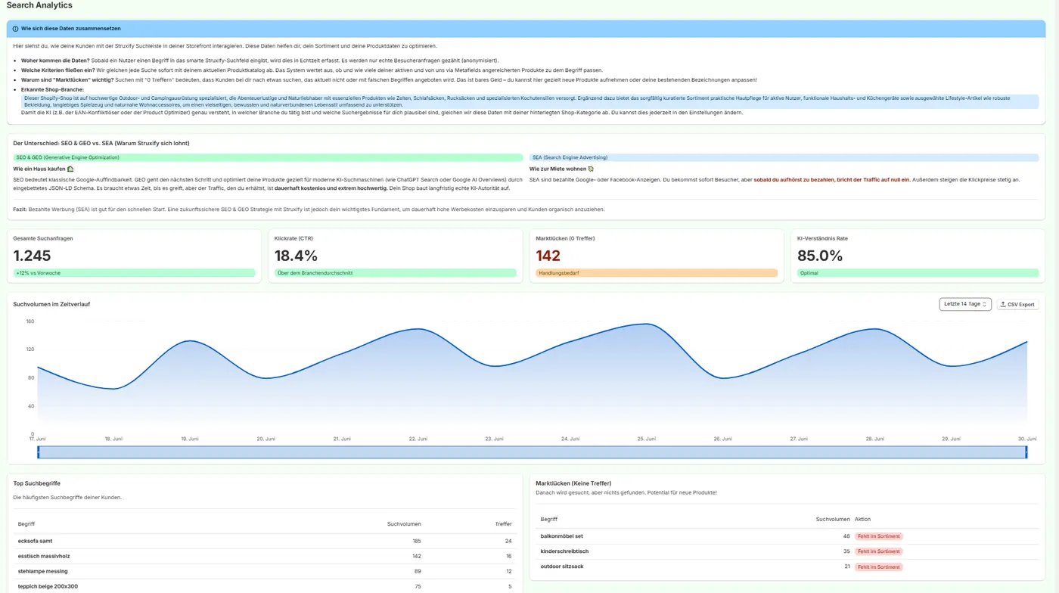Click the "Optimal" badge under KI-Verständnis Rate
This screenshot has height=593, width=1059.
[918, 273]
